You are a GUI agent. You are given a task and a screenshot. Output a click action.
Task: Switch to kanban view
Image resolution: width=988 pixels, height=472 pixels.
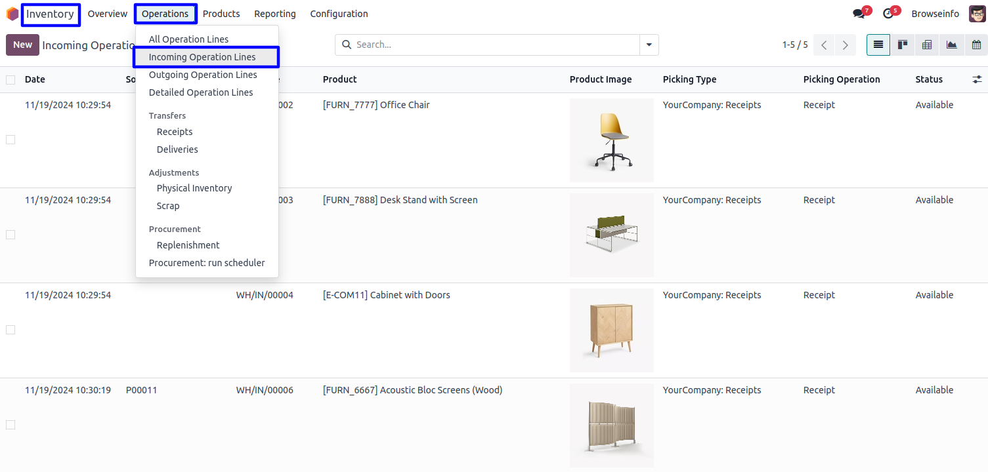(x=903, y=45)
